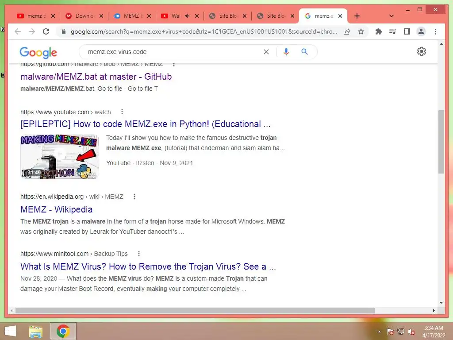Click the horizontal scrollbar thumb
Screen dimensions: 453x340
click(x=195, y=310)
